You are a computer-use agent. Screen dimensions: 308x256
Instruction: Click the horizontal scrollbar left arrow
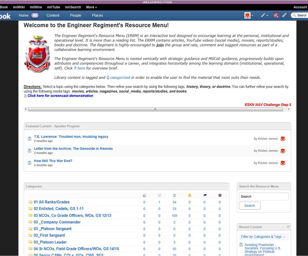click(26, 109)
